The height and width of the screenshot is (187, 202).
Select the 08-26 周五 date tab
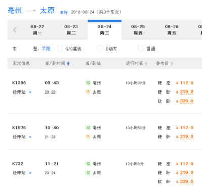172,30
